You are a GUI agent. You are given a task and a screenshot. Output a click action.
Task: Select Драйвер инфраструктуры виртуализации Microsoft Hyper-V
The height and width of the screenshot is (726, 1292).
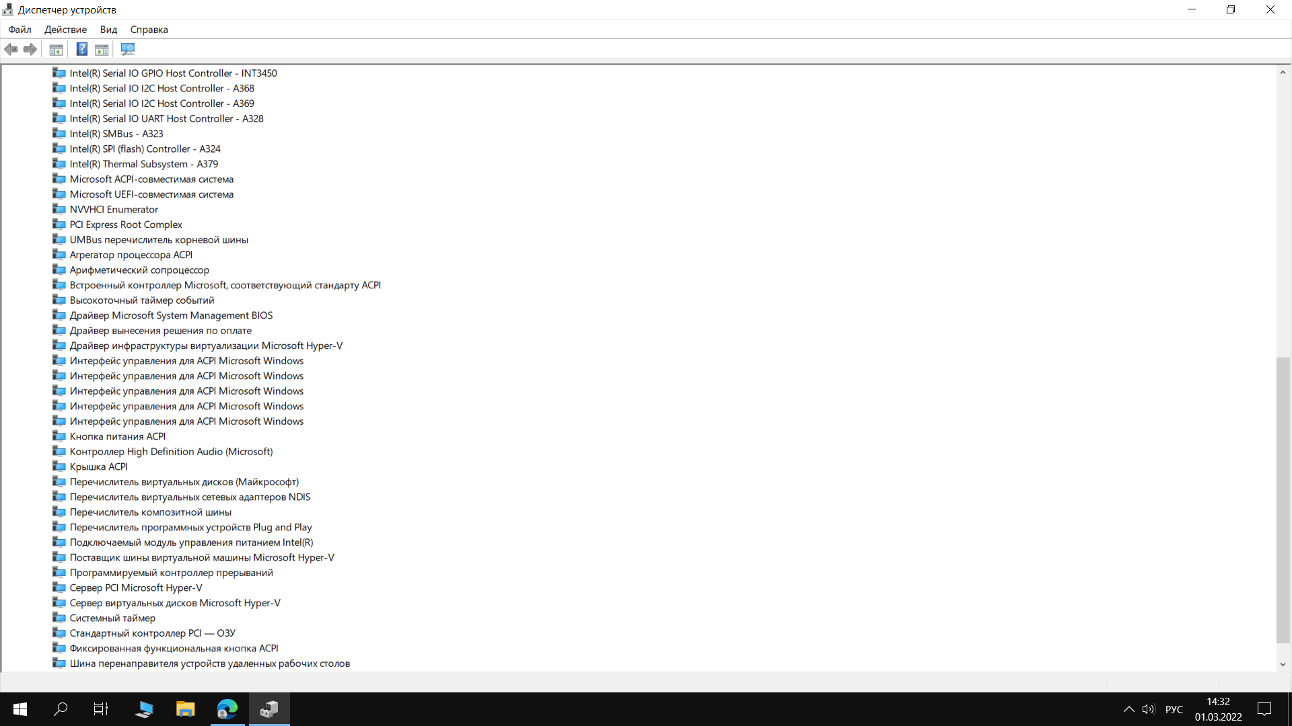click(x=206, y=346)
